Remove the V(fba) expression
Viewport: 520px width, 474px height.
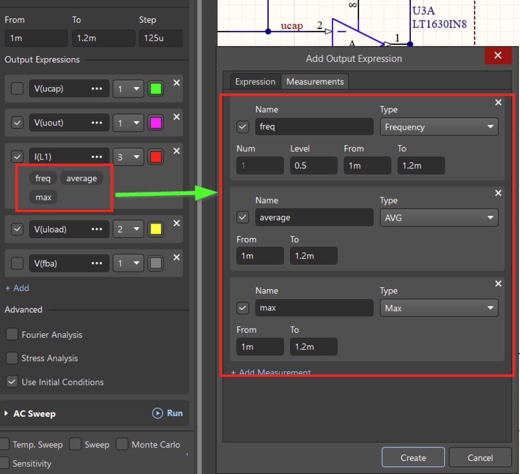click(x=176, y=257)
